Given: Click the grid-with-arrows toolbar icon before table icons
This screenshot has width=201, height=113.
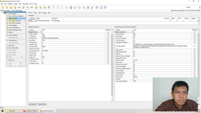Looking at the screenshot, I should click(49, 7).
